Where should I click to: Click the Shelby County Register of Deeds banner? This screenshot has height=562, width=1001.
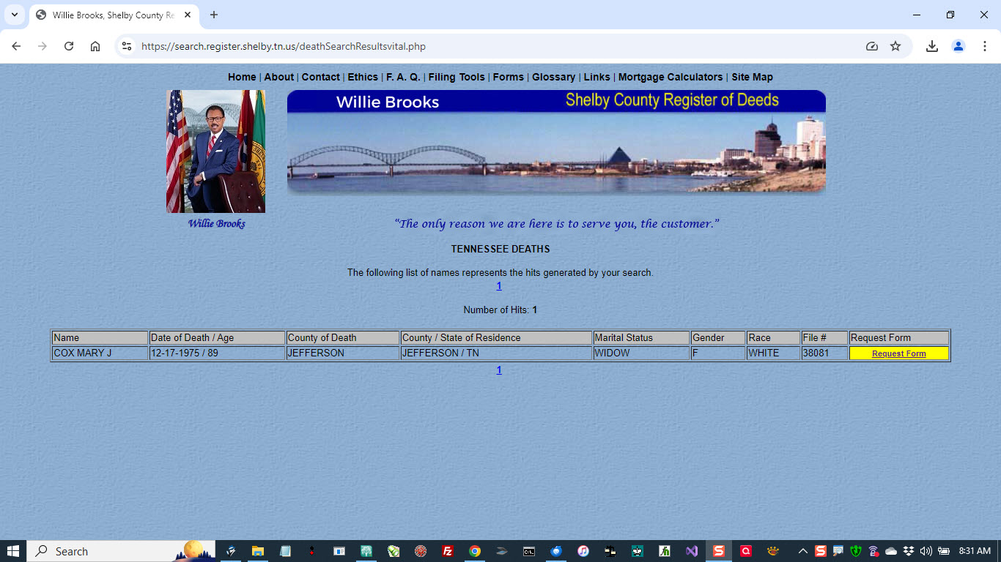pyautogui.click(x=556, y=142)
